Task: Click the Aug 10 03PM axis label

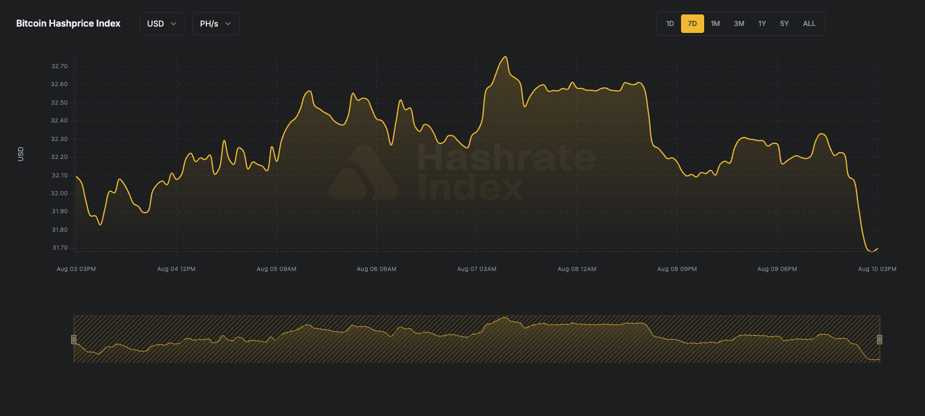Action: (877, 269)
